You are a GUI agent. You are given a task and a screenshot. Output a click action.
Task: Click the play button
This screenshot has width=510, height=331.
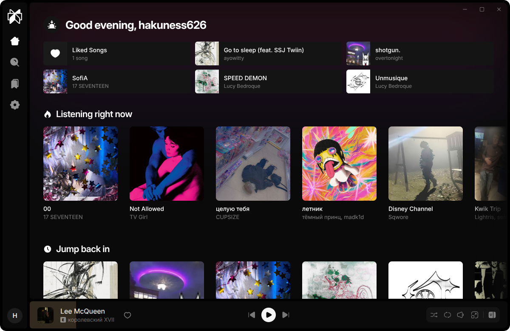pyautogui.click(x=269, y=315)
